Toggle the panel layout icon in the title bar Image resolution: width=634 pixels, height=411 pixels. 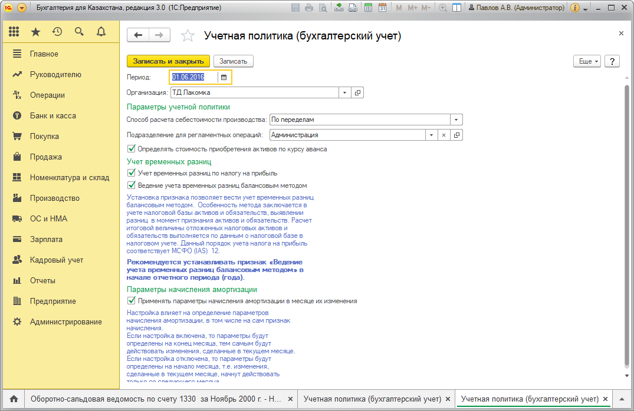[x=457, y=7]
